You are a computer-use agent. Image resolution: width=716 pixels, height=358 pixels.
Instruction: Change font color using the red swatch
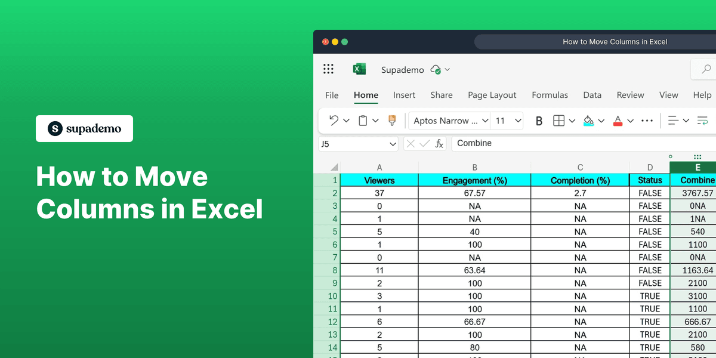619,121
